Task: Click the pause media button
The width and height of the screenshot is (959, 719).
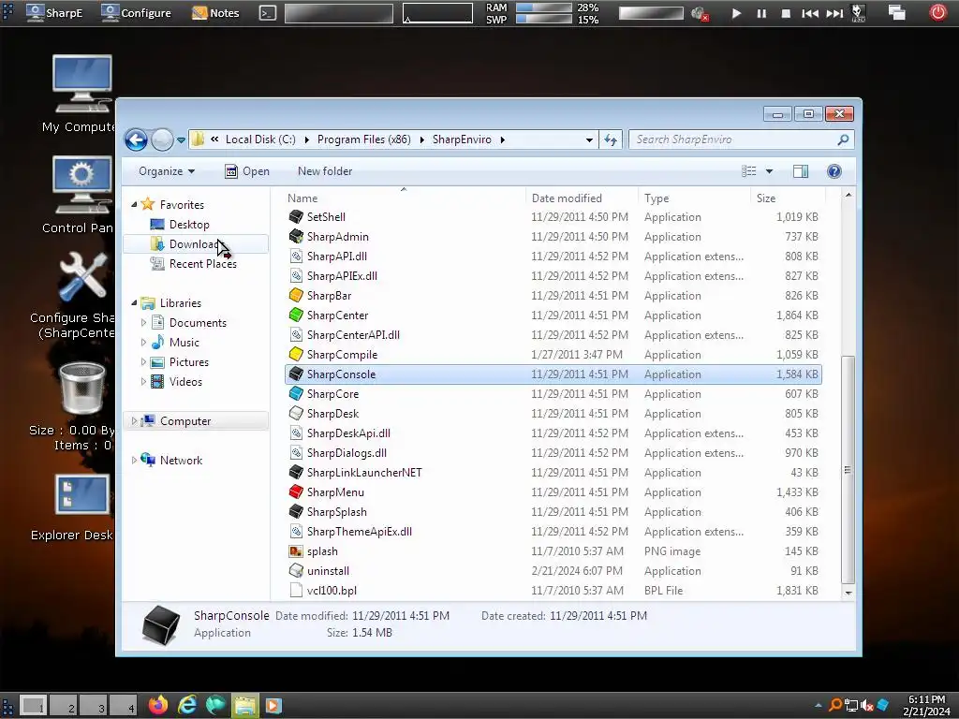Action: tap(761, 13)
